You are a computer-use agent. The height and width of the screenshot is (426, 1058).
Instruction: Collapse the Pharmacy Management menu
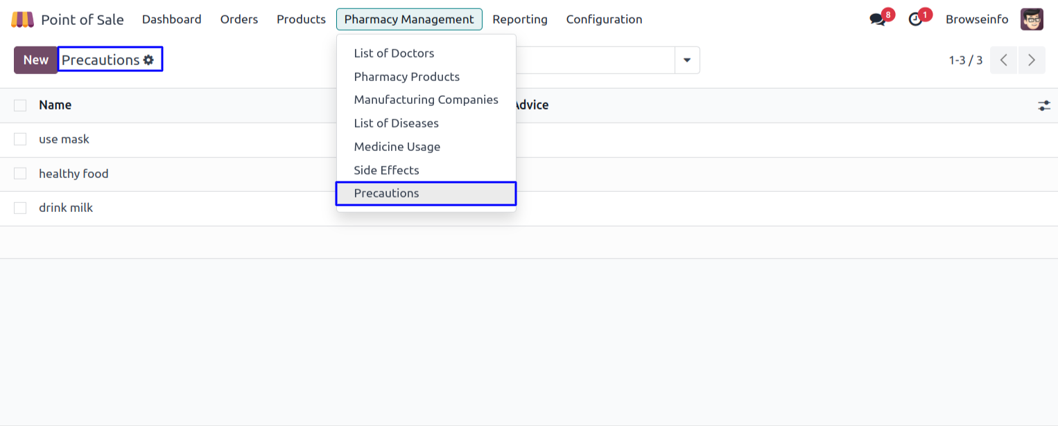pyautogui.click(x=409, y=19)
